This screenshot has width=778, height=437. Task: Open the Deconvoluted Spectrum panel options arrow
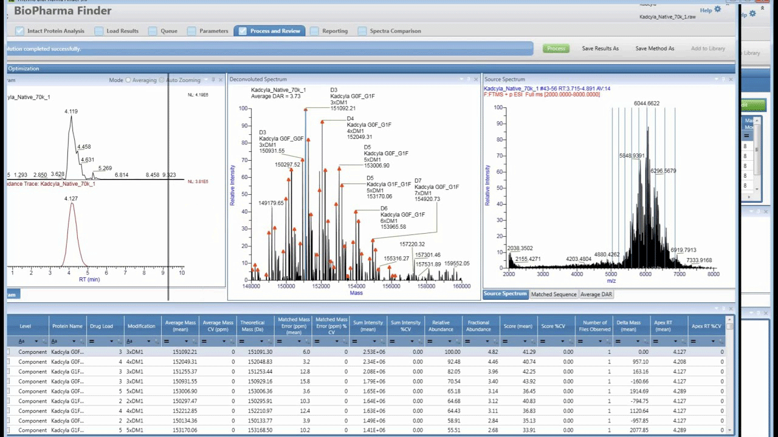tap(461, 80)
